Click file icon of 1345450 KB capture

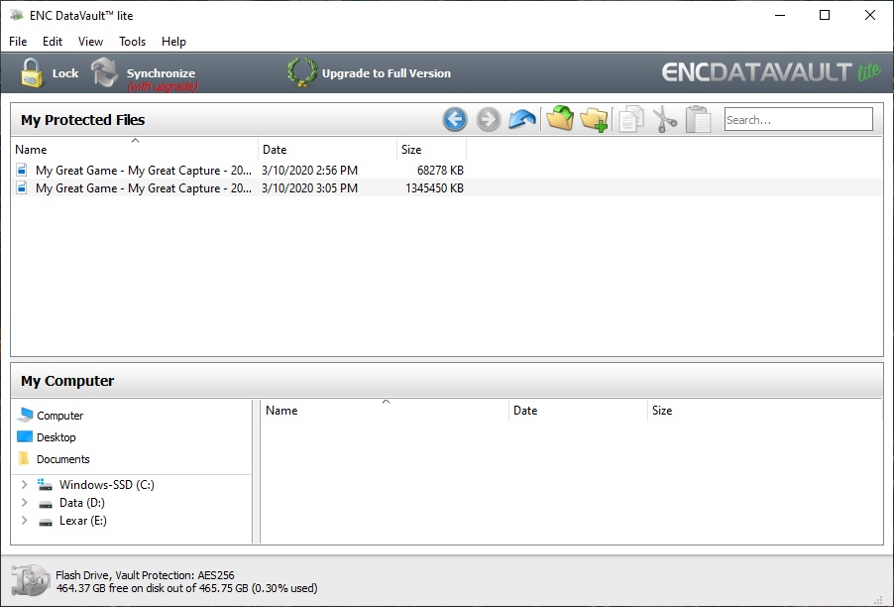click(22, 187)
